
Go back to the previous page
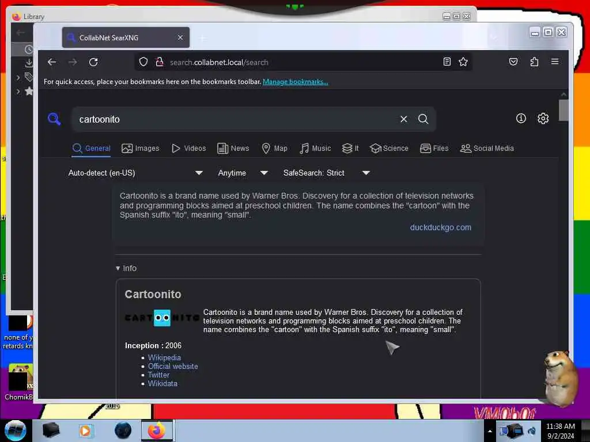(52, 62)
